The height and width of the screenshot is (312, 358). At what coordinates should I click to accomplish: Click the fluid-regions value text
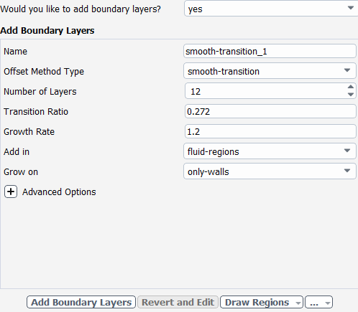[214, 152]
